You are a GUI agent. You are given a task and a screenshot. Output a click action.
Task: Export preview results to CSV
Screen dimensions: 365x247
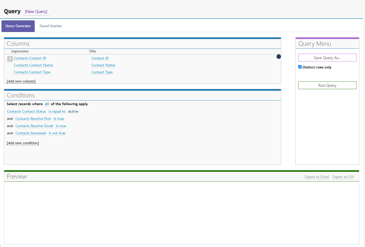pyautogui.click(x=343, y=177)
